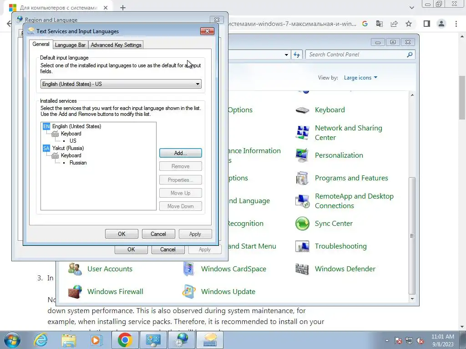Click the Action Center flag tray icon
Image resolution: width=466 pixels, height=349 pixels.
click(x=398, y=341)
